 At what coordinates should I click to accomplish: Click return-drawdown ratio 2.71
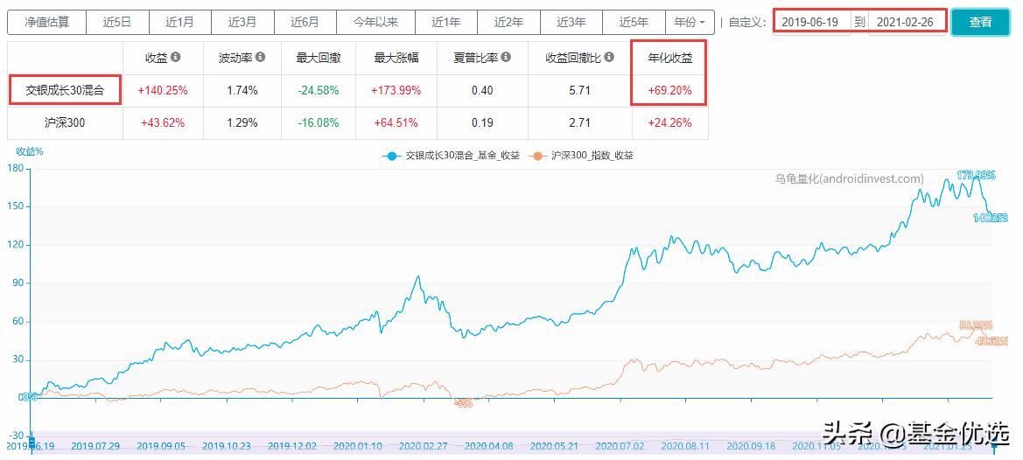[x=579, y=122]
